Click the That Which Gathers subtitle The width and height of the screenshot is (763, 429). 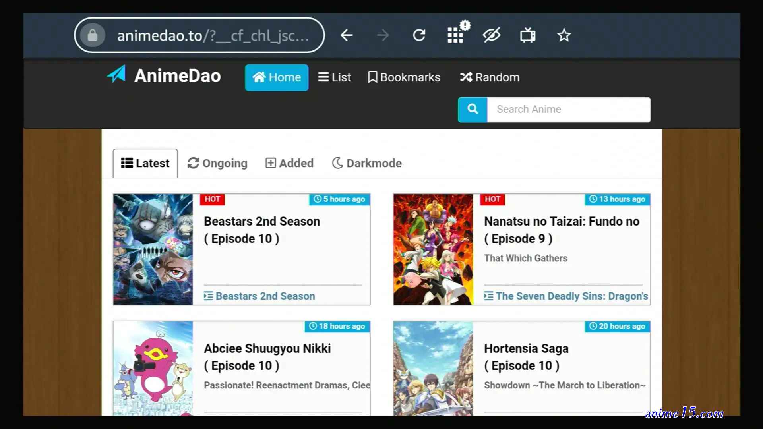click(526, 258)
